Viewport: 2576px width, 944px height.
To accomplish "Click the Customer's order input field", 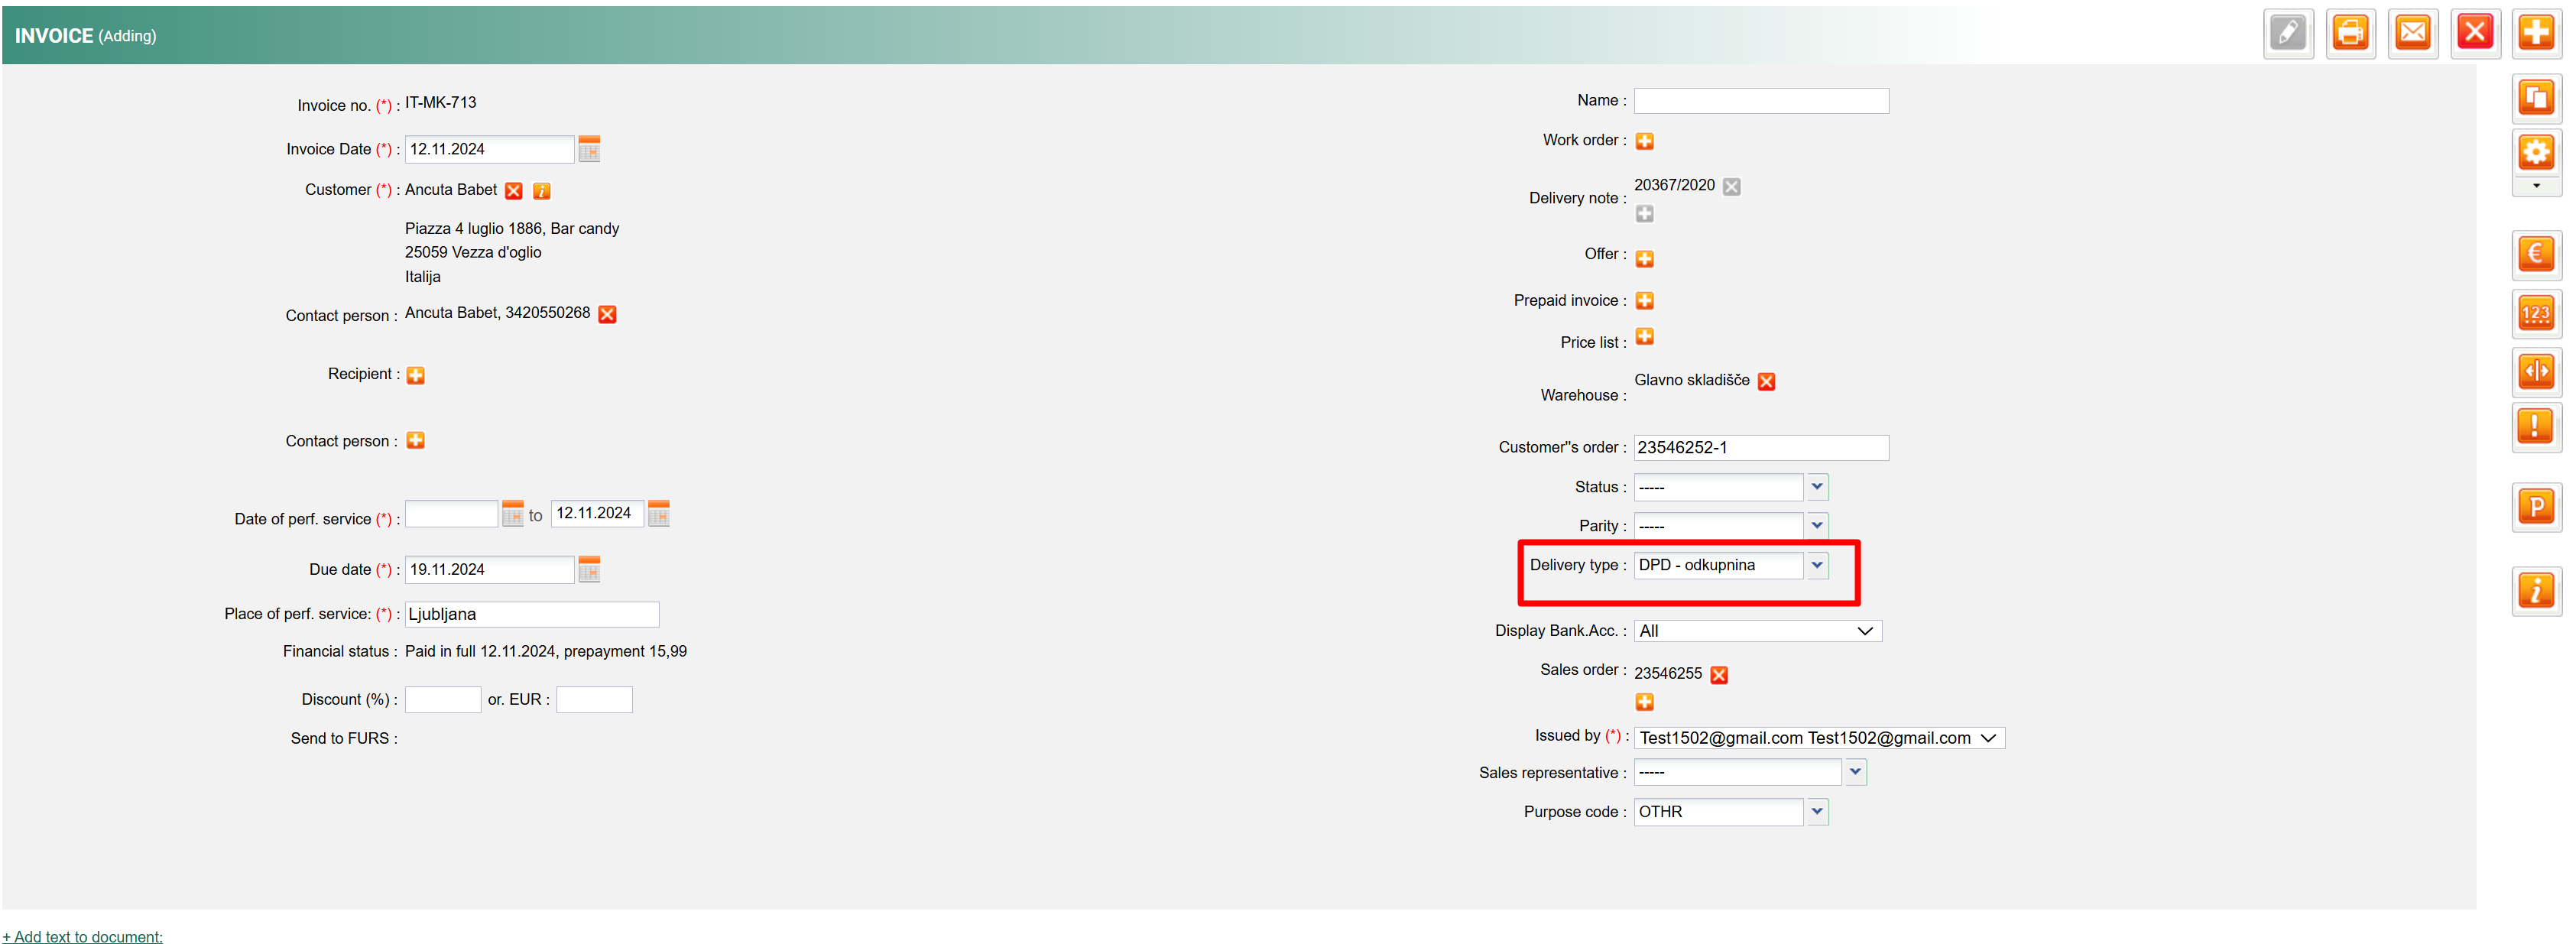I will [x=1760, y=448].
